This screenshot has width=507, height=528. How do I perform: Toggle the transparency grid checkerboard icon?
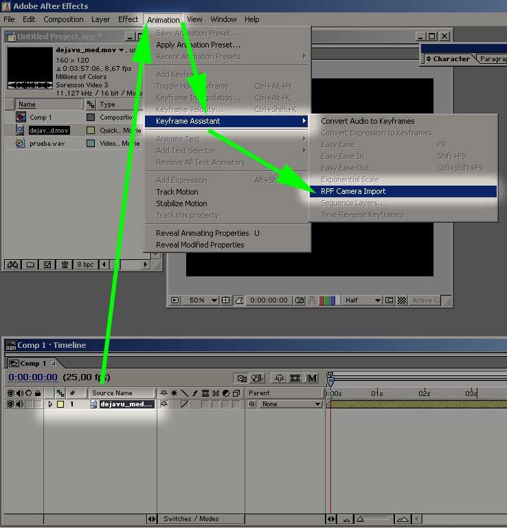402,300
